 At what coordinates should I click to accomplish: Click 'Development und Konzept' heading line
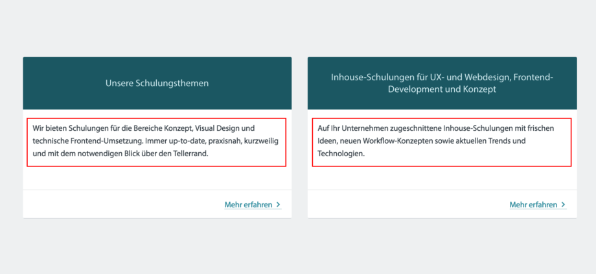[x=442, y=89]
